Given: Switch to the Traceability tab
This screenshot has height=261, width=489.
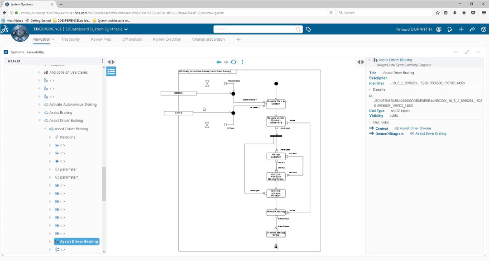Looking at the screenshot, I should (x=71, y=39).
